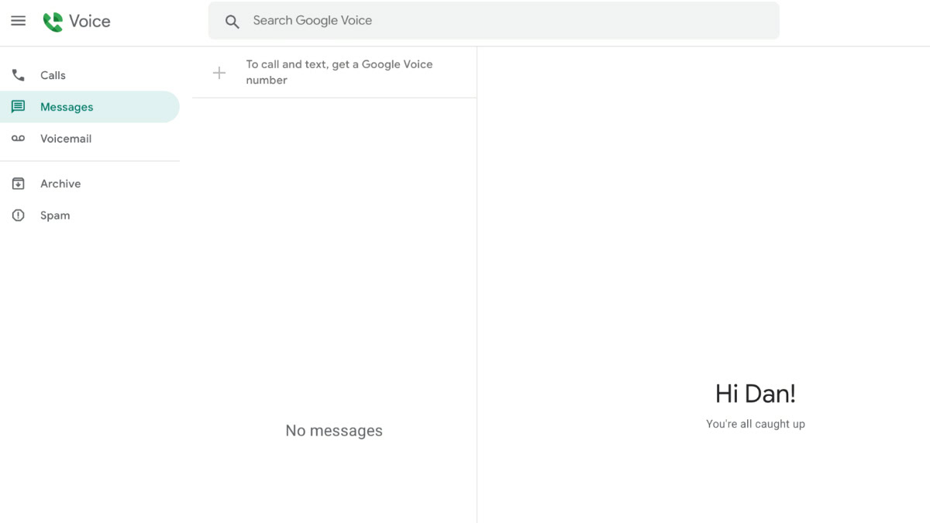Open the Voicemail section
This screenshot has width=930, height=523.
[90, 139]
